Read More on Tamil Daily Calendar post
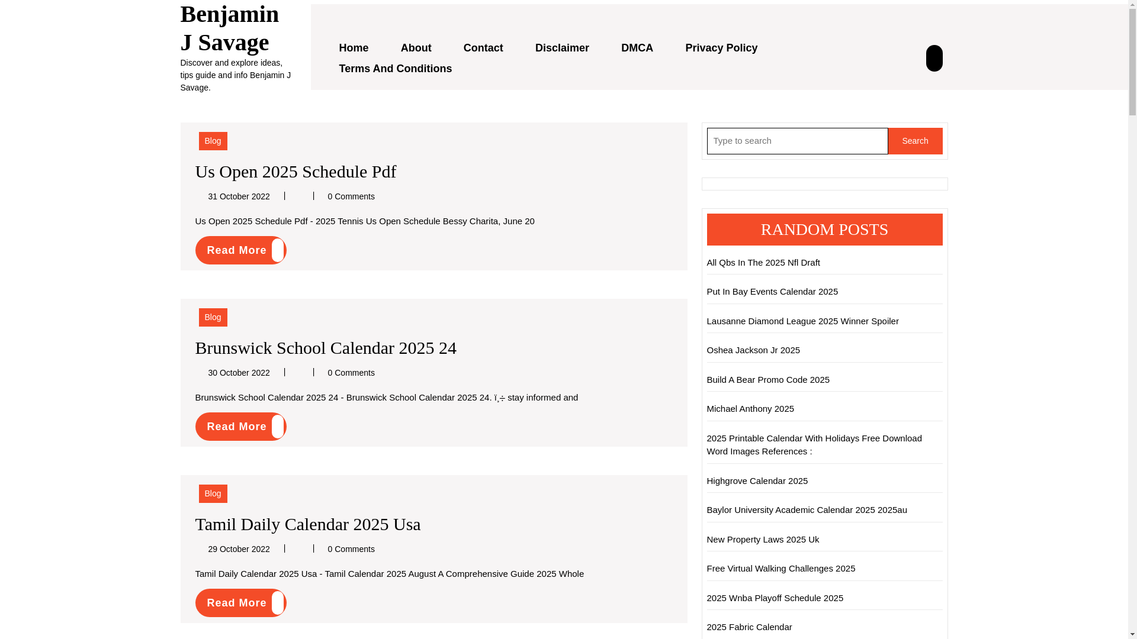The image size is (1137, 639). pos(240,603)
